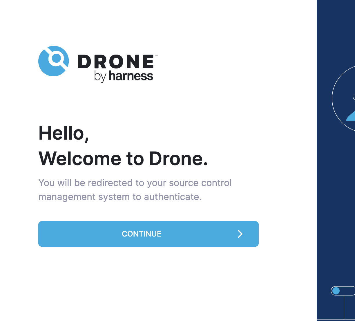Click the redirect authentication description text
This screenshot has height=321, width=355.
click(x=135, y=190)
